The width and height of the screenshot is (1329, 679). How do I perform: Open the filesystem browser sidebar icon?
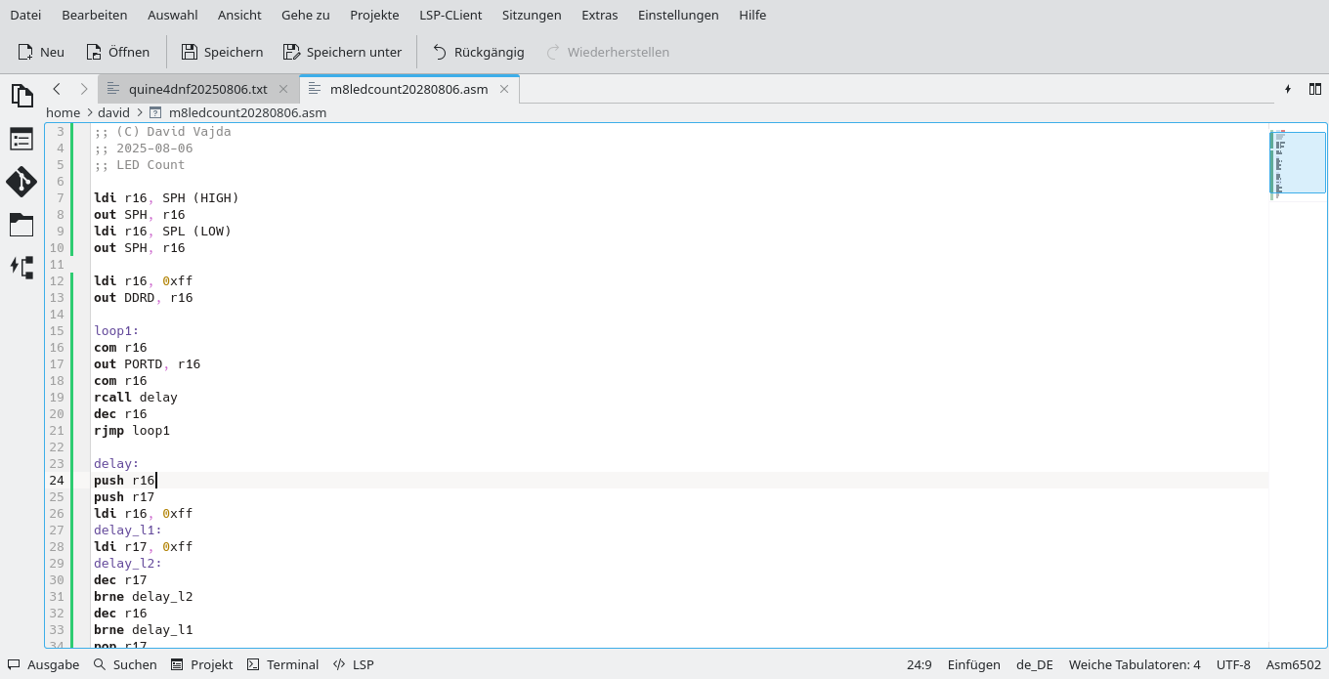21,225
